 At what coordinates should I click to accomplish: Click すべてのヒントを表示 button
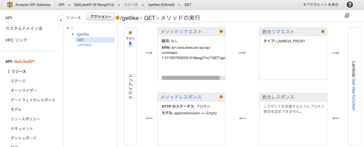pyautogui.click(x=321, y=5)
